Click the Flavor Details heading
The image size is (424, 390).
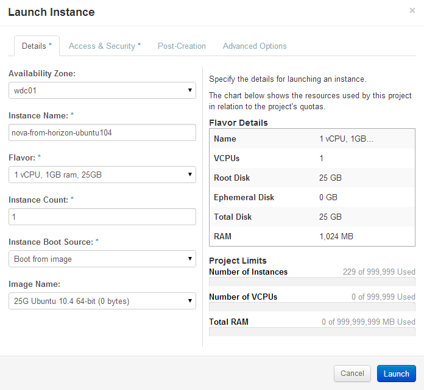(x=238, y=123)
